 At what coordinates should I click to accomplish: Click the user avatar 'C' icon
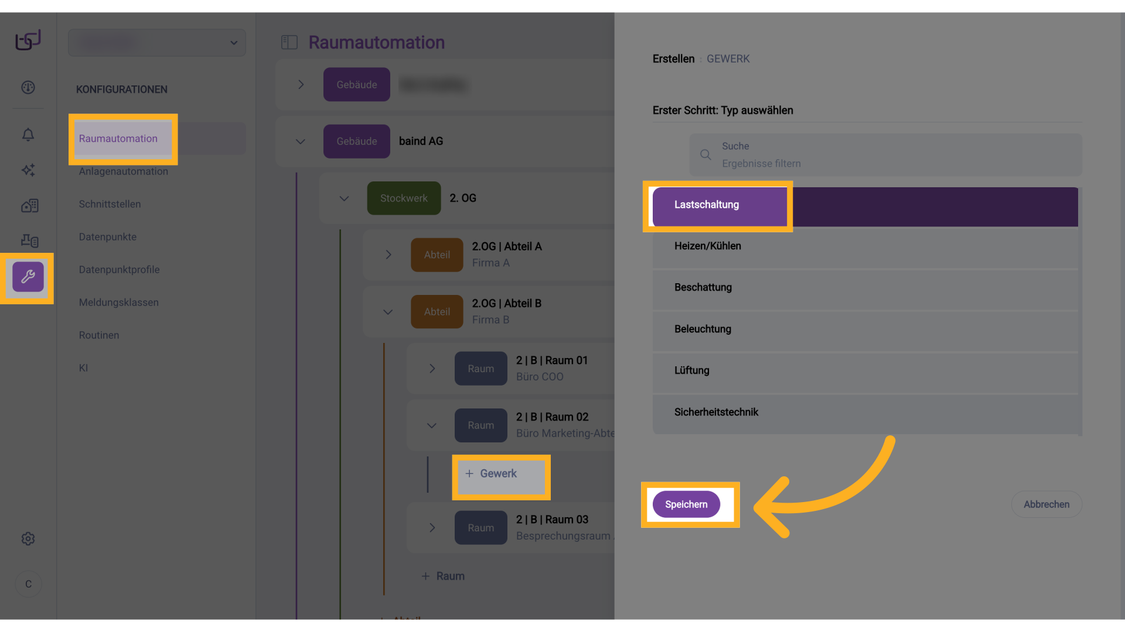pyautogui.click(x=28, y=584)
